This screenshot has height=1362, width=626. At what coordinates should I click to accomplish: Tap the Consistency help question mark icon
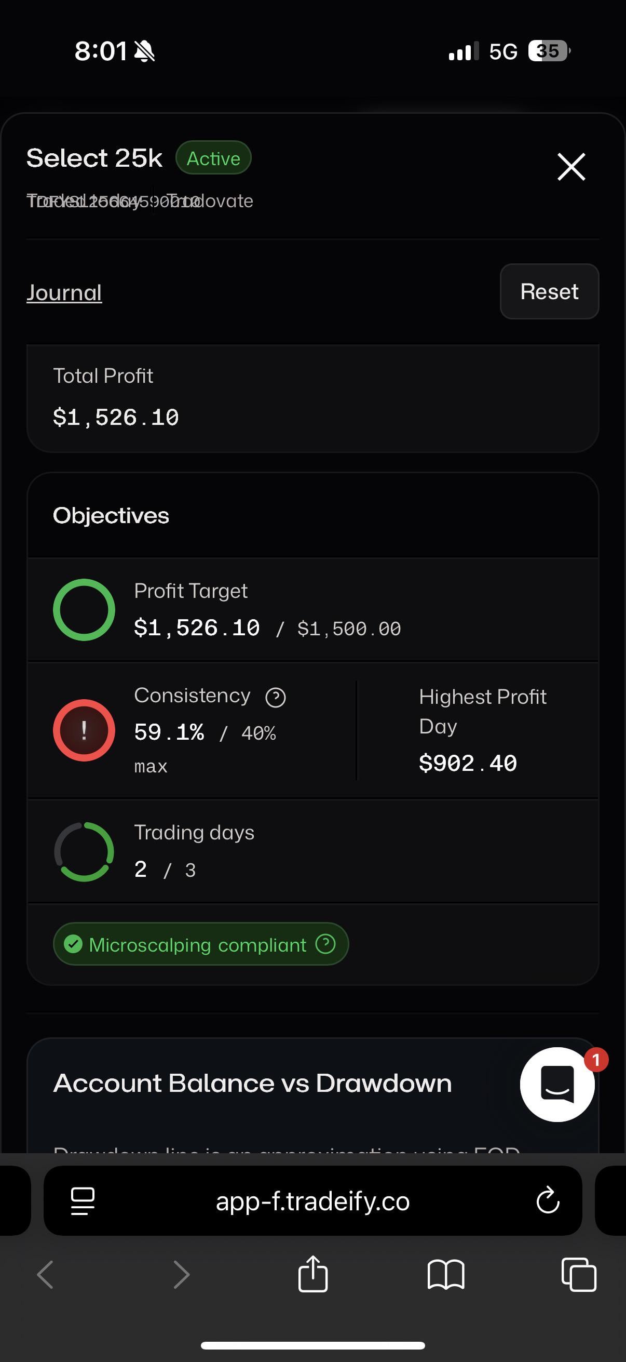pyautogui.click(x=275, y=698)
